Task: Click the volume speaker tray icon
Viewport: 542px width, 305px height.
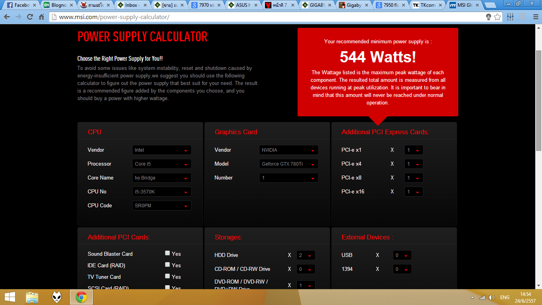Action: (492, 297)
